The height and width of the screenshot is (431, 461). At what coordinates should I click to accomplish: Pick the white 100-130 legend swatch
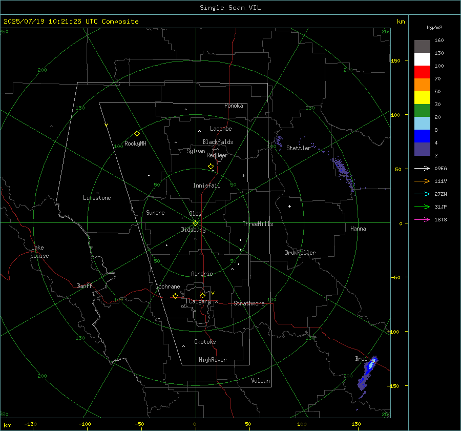pyautogui.click(x=422, y=59)
